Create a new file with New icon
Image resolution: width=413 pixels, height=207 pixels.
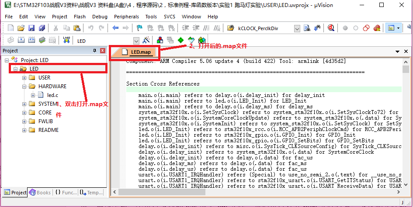(x=10, y=28)
